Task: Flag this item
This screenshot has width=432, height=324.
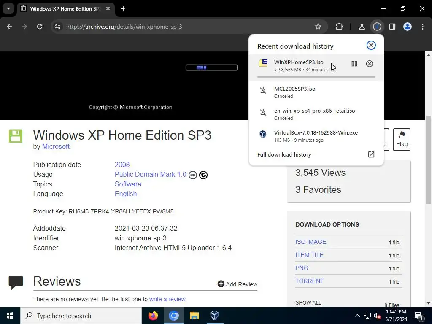Action: pyautogui.click(x=402, y=139)
